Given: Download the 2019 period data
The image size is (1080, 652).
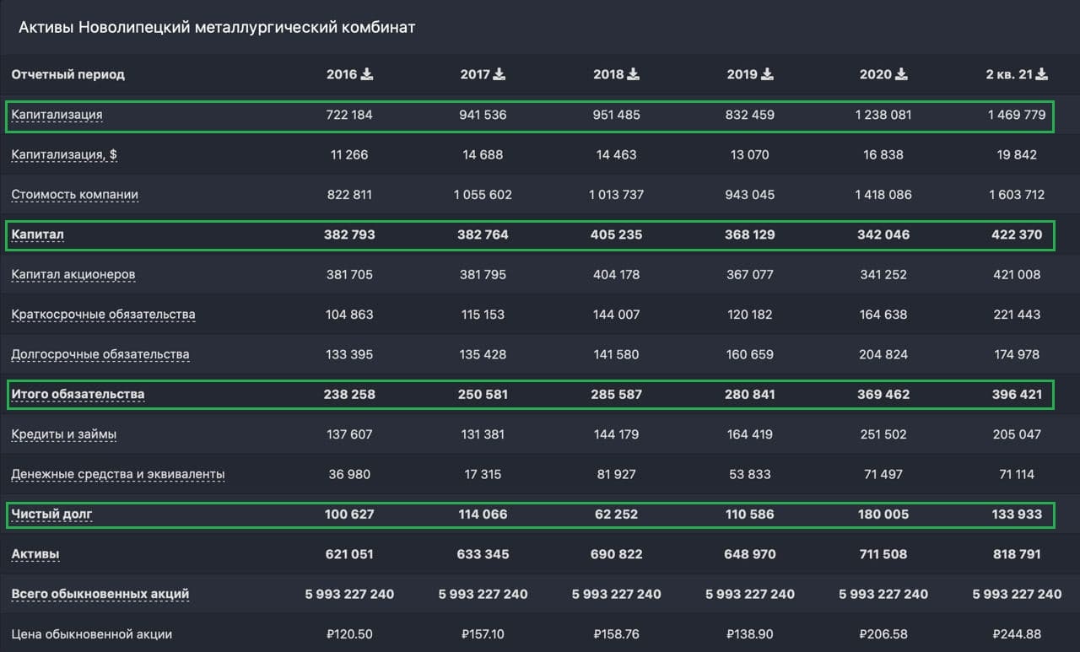Looking at the screenshot, I should (x=766, y=74).
